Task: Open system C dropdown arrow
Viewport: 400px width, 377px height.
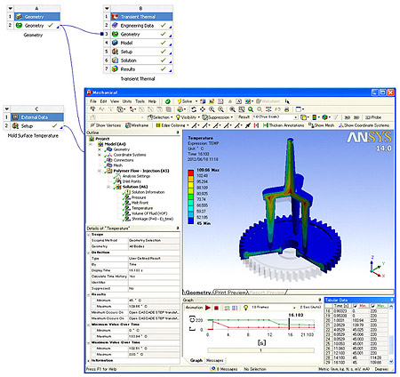Action: [x=7, y=108]
